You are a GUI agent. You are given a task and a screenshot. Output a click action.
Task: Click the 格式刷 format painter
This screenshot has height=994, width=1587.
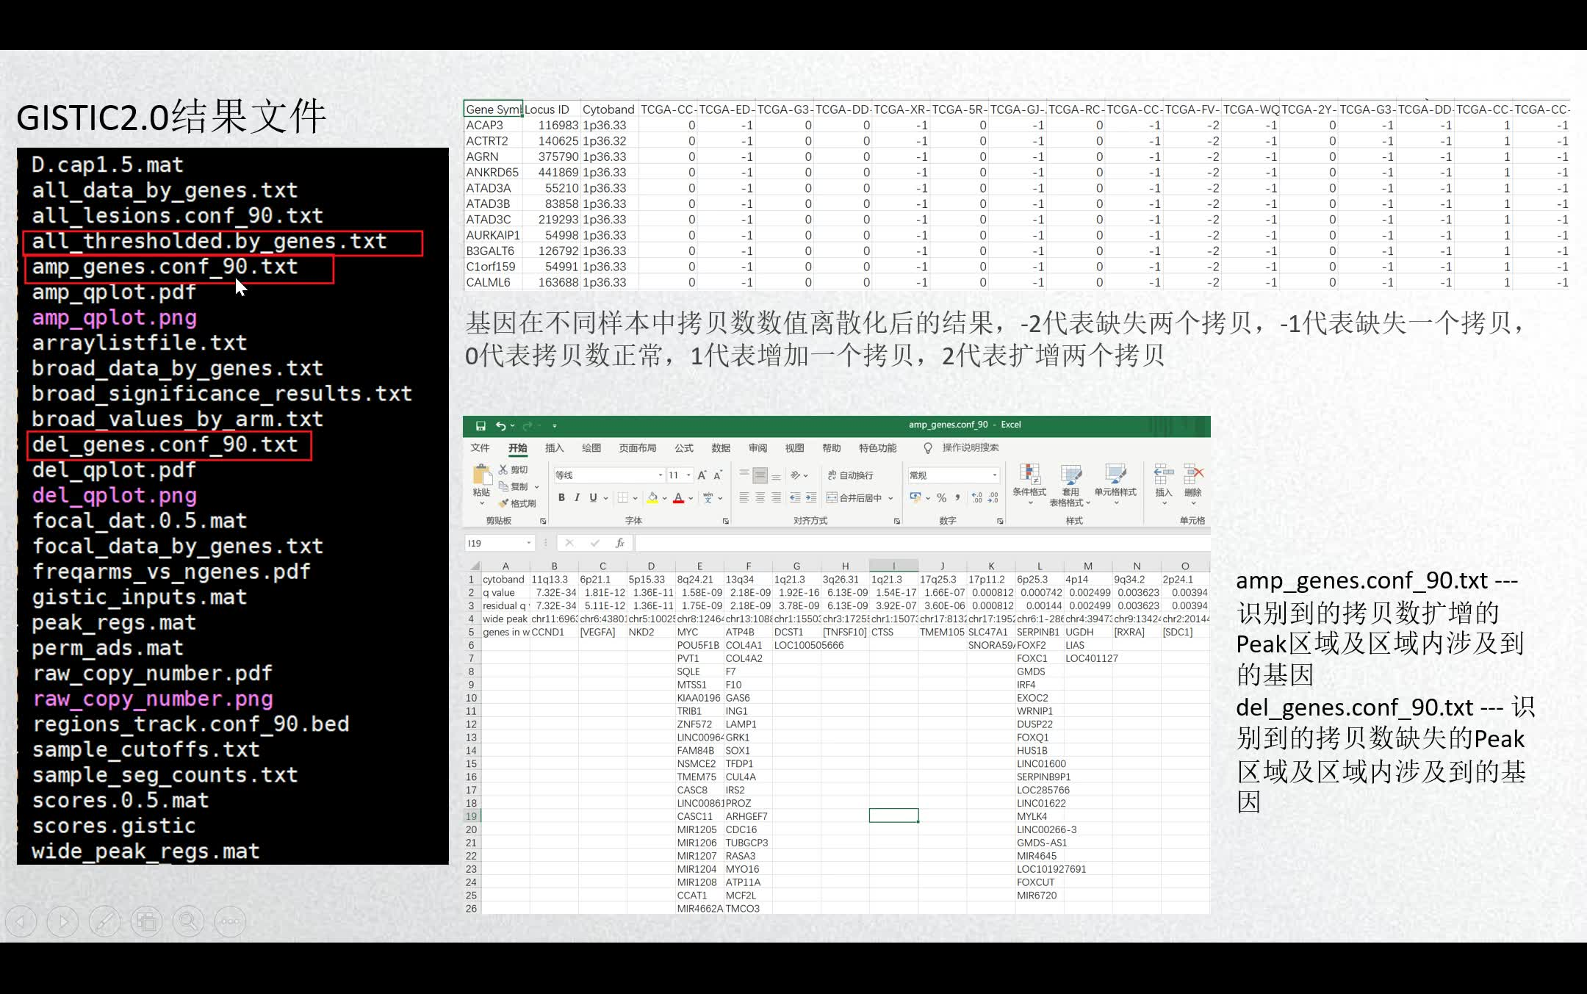[x=517, y=503]
